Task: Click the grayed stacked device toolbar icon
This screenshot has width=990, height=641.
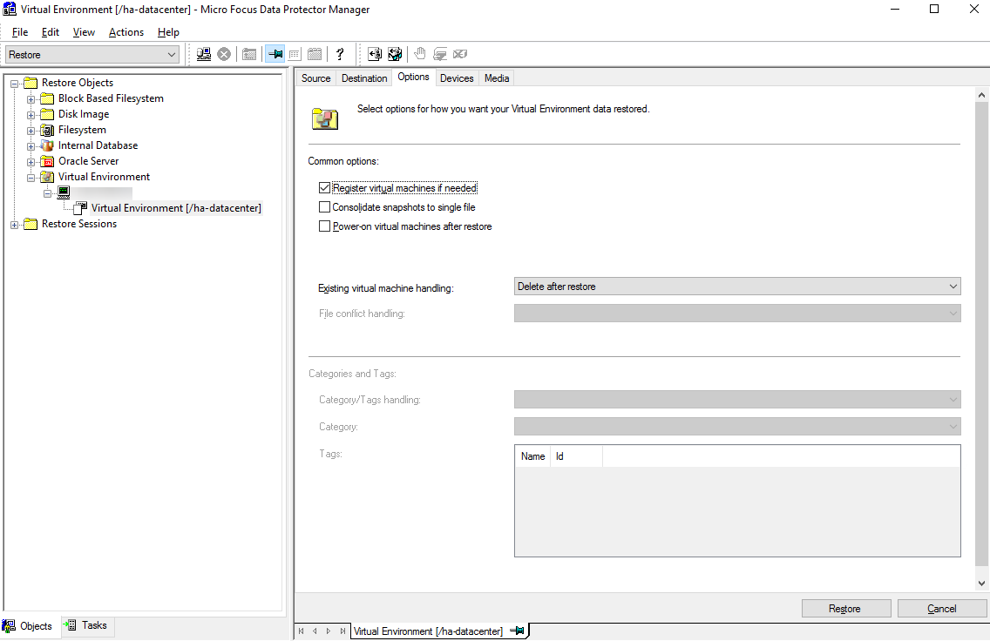Action: pyautogui.click(x=440, y=54)
